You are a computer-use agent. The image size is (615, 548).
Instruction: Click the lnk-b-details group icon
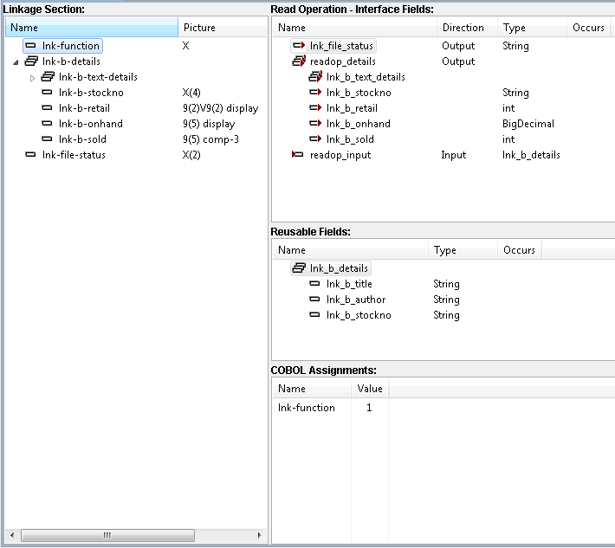[30, 61]
